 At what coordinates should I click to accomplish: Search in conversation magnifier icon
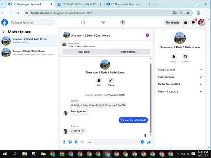[x=186, y=56]
